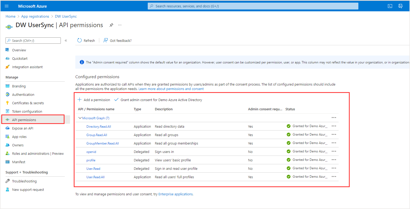Navigate to App registrations breadcrumb
410x209 pixels.
coord(35,16)
